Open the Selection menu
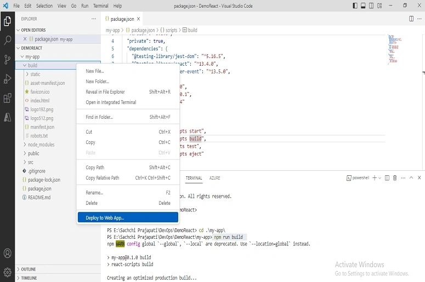Viewport: 425px width, 282px height. tap(44, 5)
